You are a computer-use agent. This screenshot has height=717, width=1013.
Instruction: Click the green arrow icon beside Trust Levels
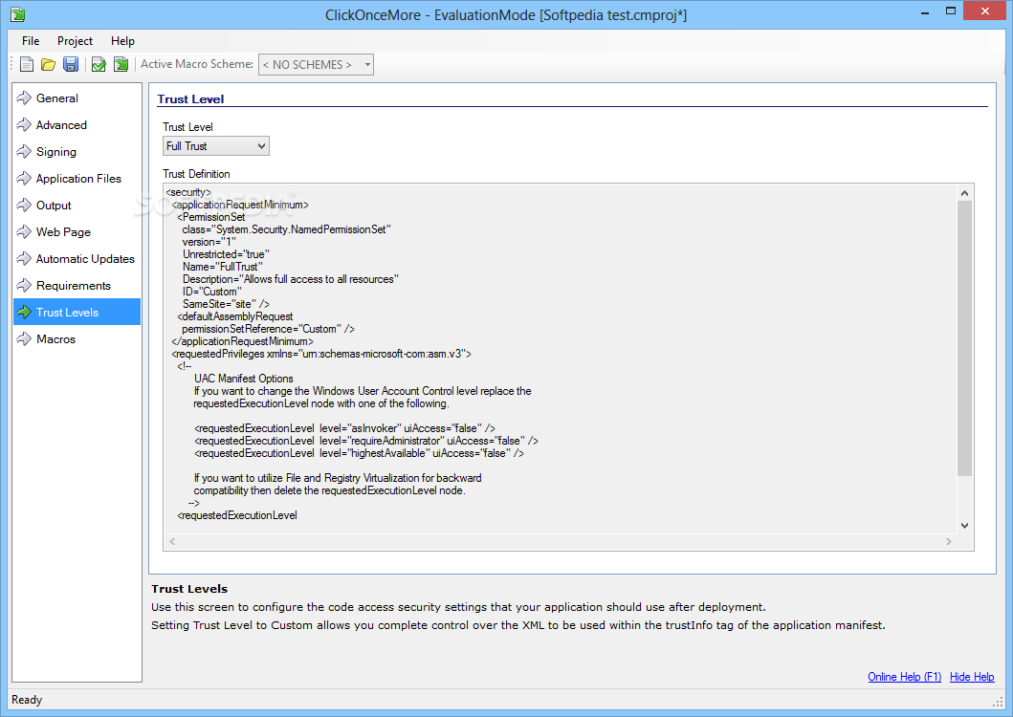(x=24, y=313)
